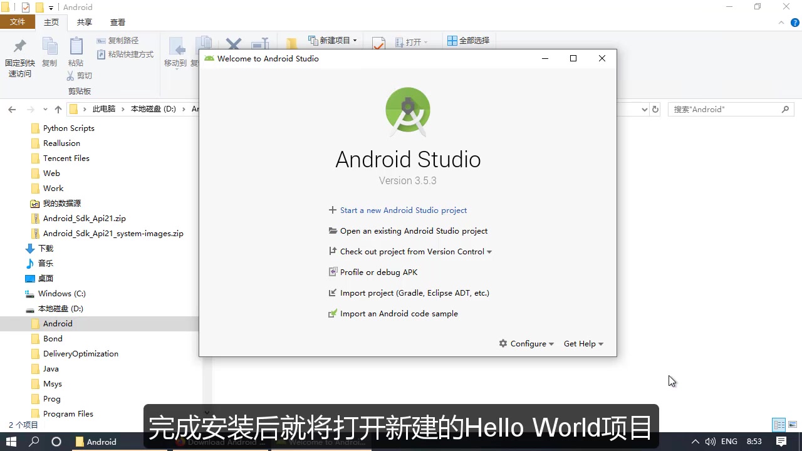Open the 文件 menu in File Explorer
The width and height of the screenshot is (802, 451).
tap(18, 22)
